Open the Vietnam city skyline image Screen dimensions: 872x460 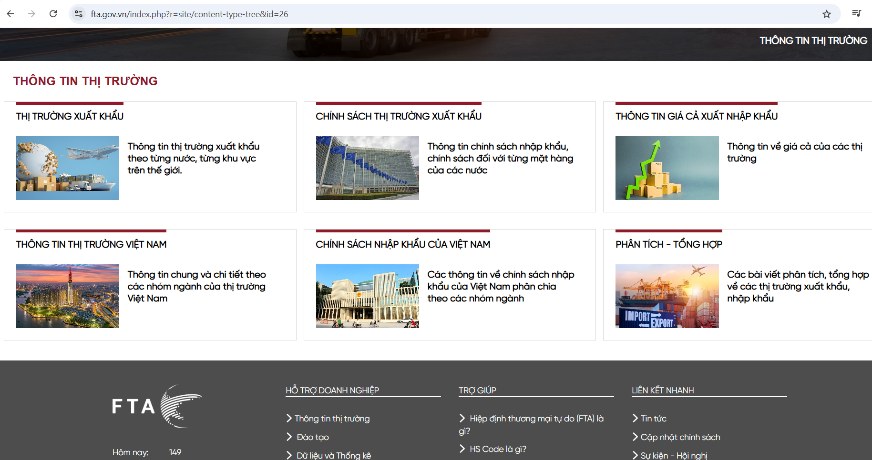68,296
